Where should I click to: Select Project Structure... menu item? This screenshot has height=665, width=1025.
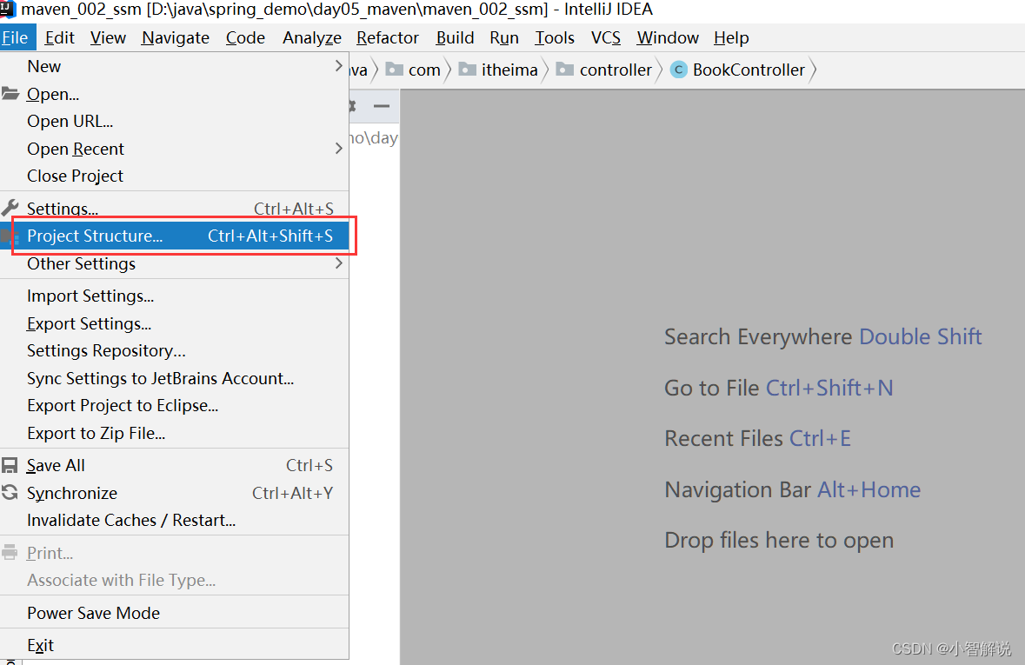click(x=175, y=236)
